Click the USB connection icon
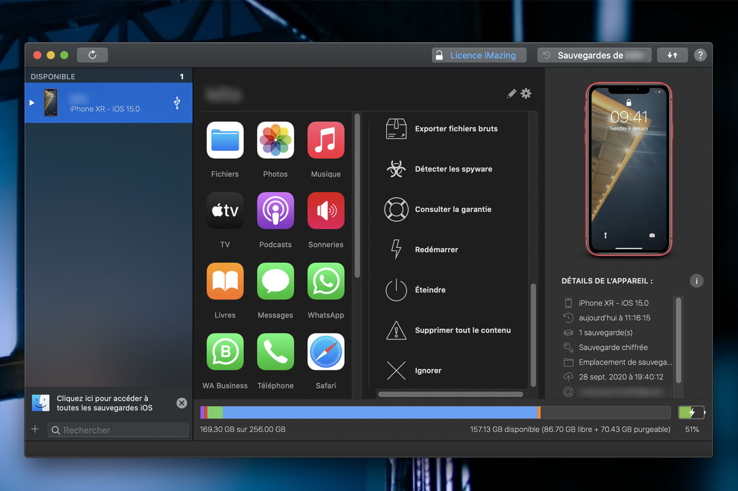Viewport: 738px width, 491px height. click(x=177, y=103)
